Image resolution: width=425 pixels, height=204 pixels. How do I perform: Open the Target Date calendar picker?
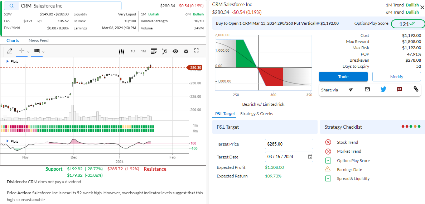(x=310, y=157)
